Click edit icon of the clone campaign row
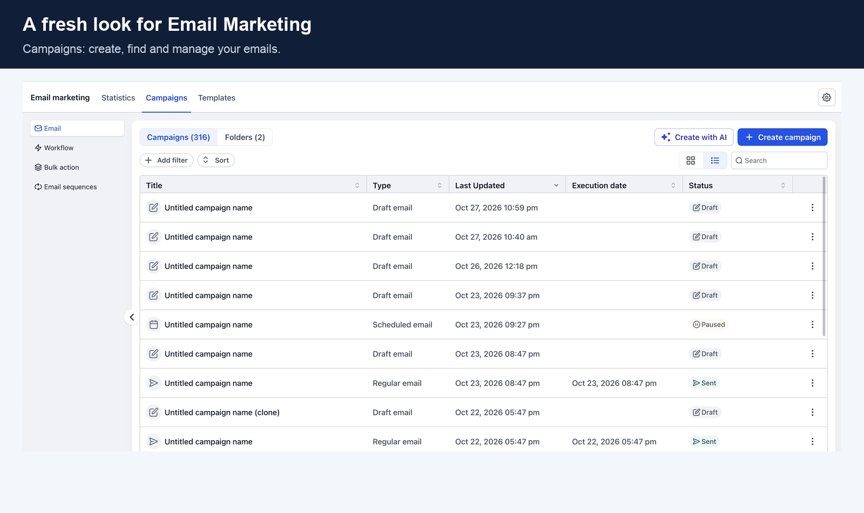Viewport: 864px width, 513px height. (154, 413)
